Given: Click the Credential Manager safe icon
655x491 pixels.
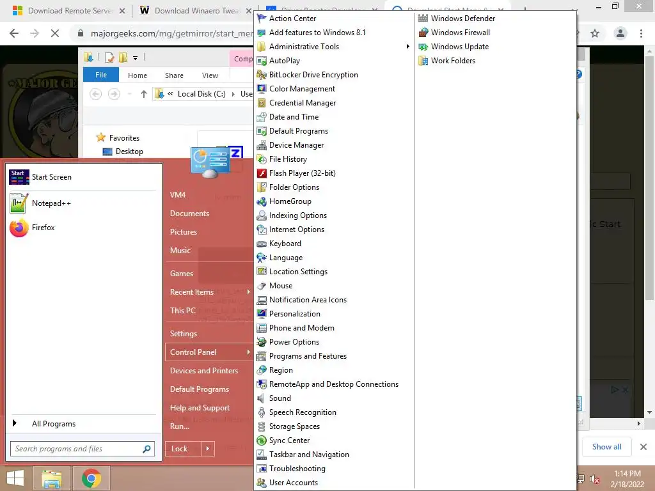Looking at the screenshot, I should pos(262,103).
